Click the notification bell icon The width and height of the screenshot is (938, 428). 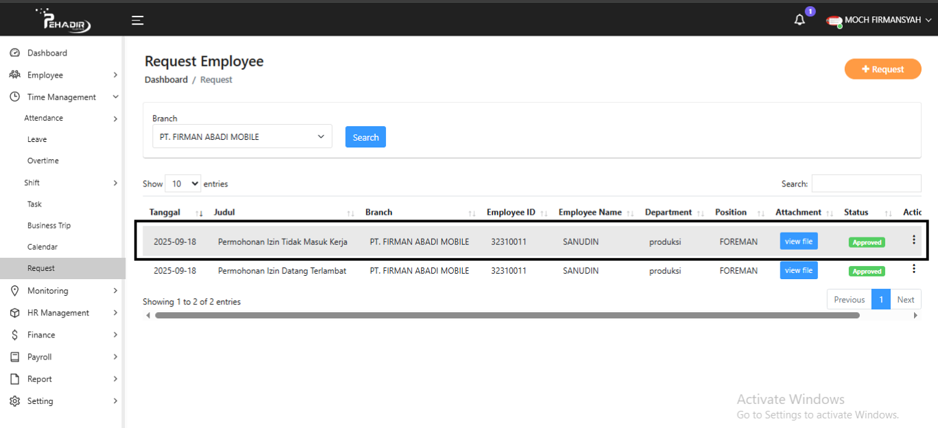tap(799, 20)
